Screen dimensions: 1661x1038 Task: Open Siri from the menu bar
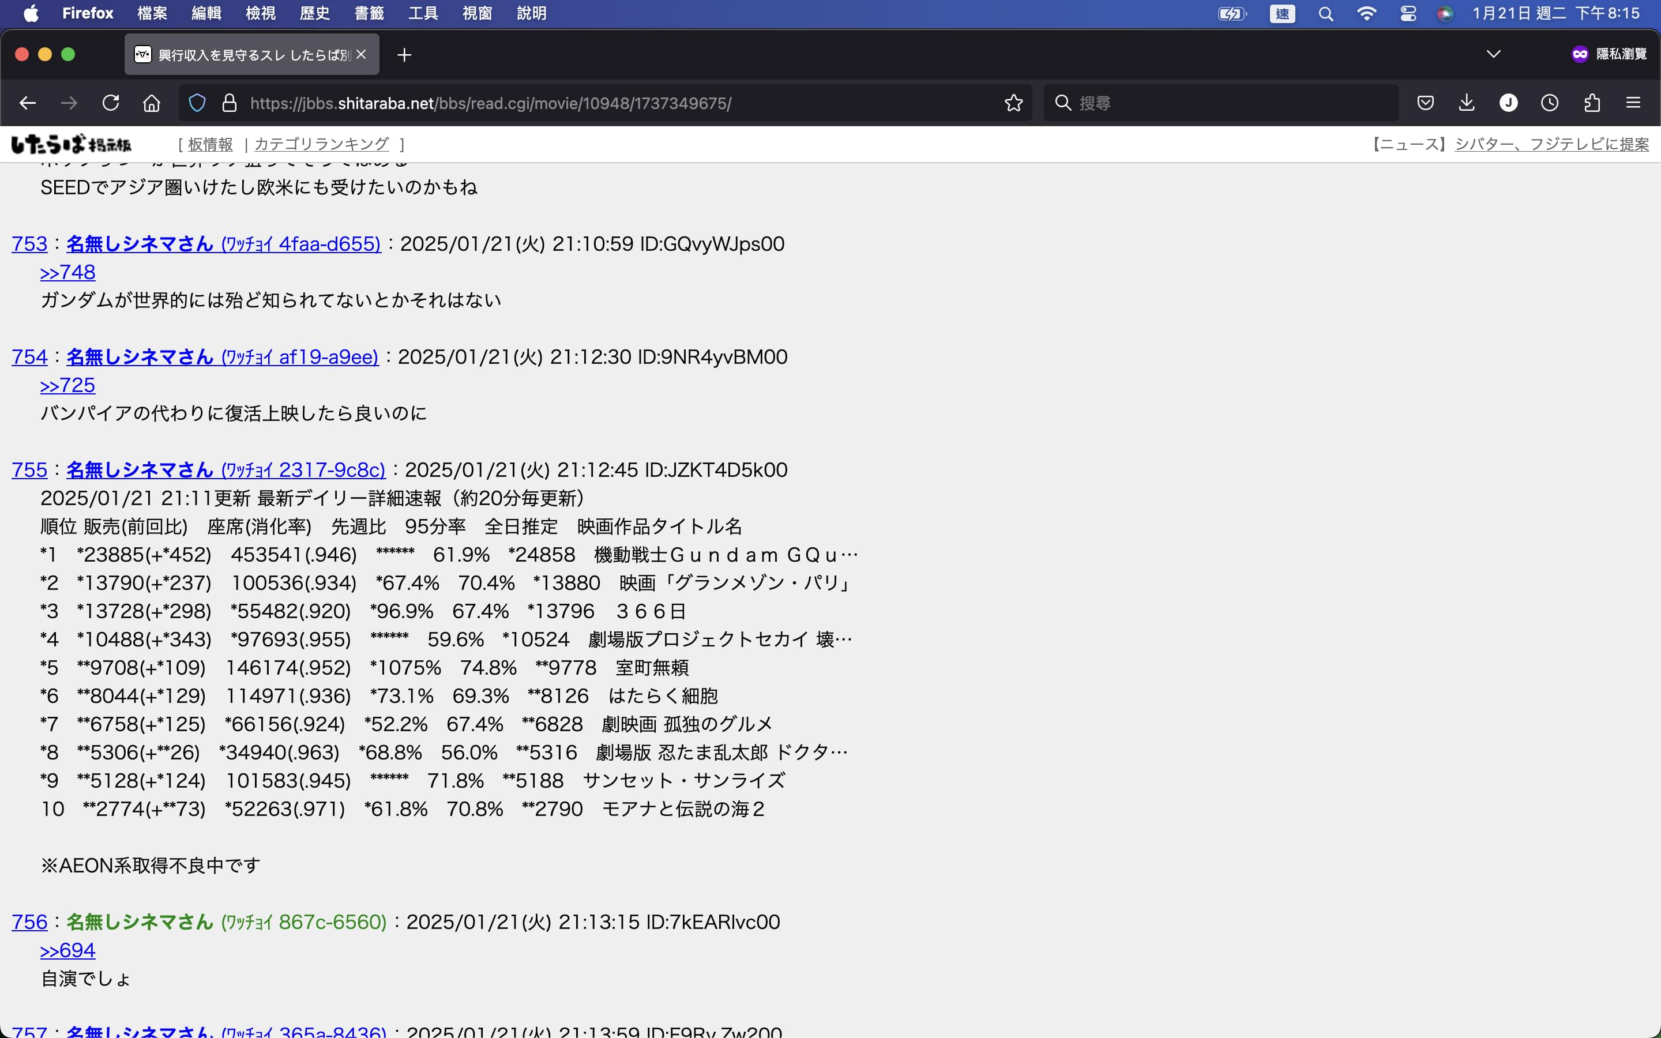[x=1445, y=14]
